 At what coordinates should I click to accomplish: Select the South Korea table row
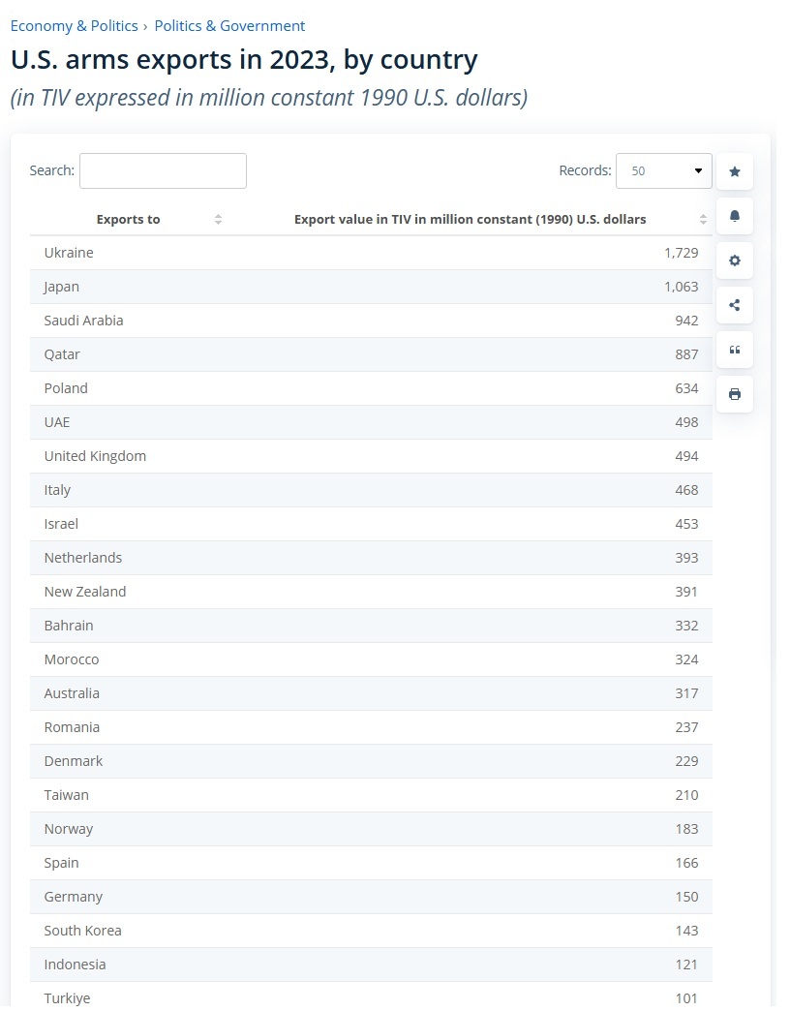click(371, 931)
